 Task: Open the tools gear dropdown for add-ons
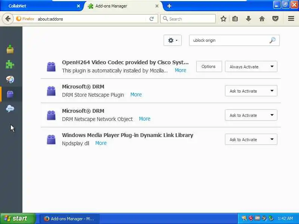tap(173, 40)
